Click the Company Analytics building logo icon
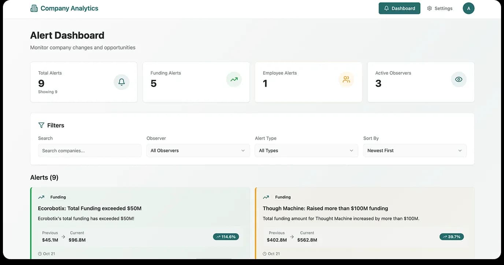Viewport: 504px width, 265px height. 34,8
